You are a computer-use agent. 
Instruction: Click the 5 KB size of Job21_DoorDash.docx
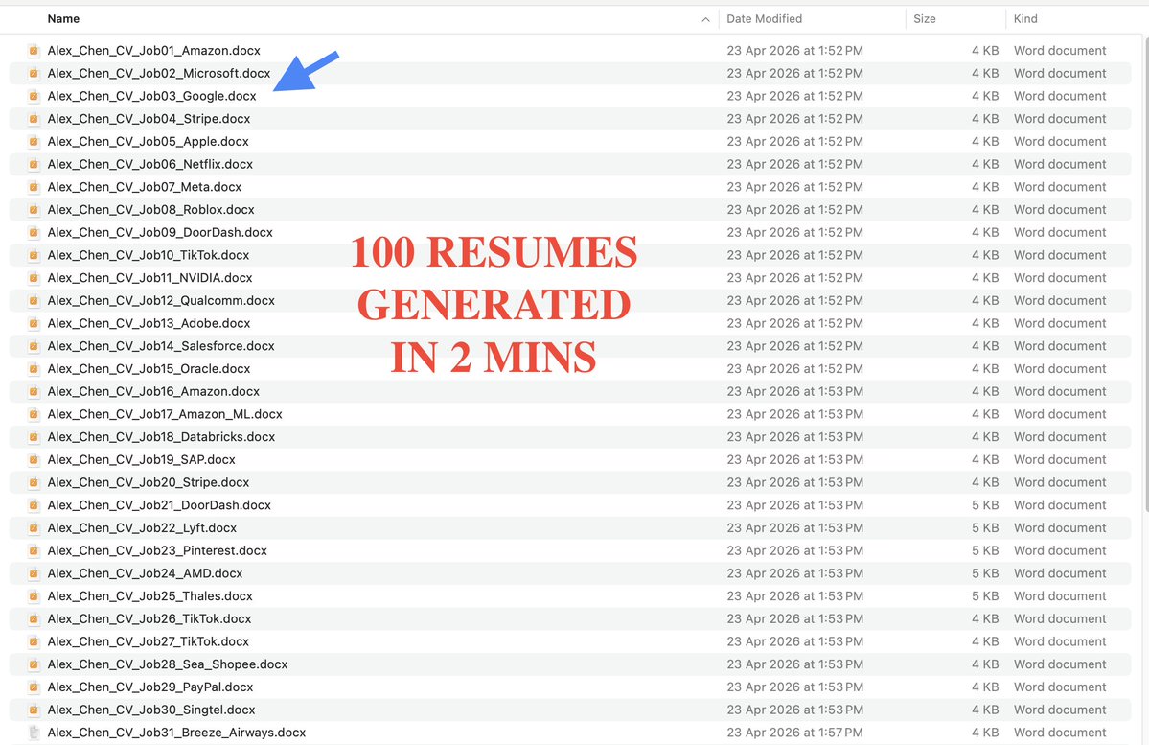coord(985,505)
